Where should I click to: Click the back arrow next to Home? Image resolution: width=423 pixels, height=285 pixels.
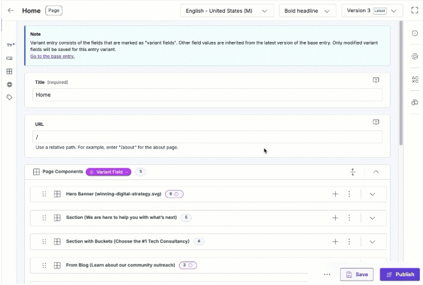coord(10,11)
